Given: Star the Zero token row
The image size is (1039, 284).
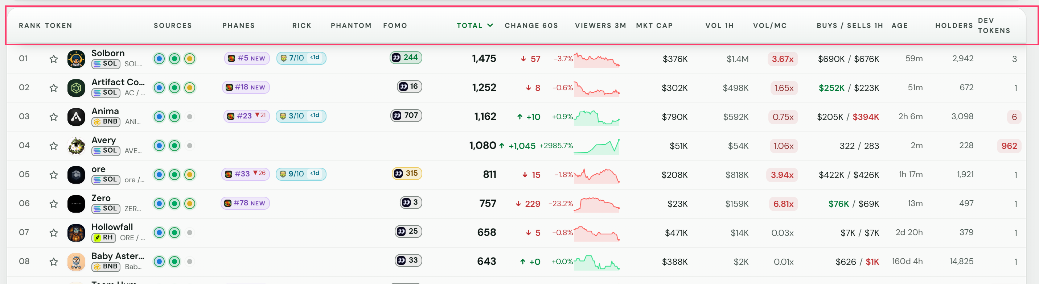Looking at the screenshot, I should point(54,204).
